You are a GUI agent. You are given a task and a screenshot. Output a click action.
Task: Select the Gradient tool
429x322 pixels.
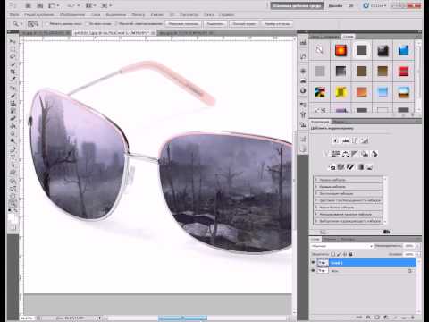coord(13,126)
